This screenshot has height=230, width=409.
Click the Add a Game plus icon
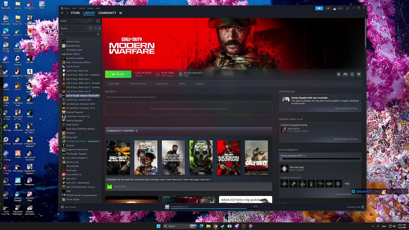pyautogui.click(x=62, y=207)
